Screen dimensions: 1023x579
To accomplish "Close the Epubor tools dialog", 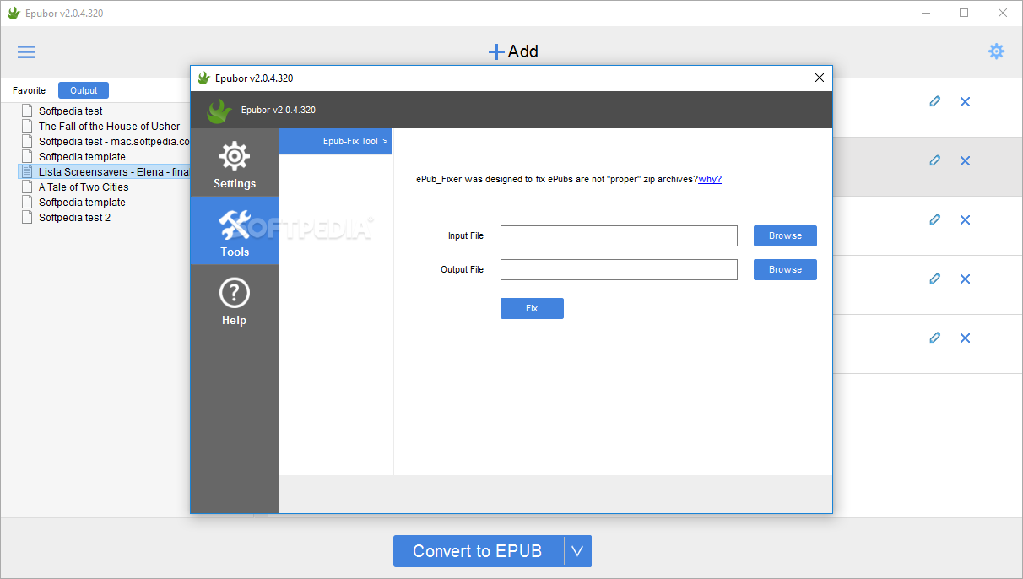I will pyautogui.click(x=819, y=78).
